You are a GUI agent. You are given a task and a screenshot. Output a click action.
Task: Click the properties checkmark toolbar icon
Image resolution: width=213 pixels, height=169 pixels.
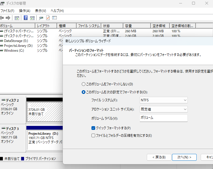point(48,18)
